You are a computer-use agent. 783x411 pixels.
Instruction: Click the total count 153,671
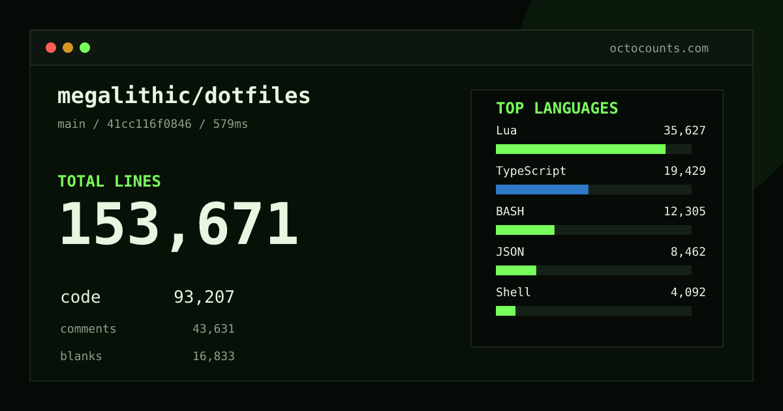point(179,225)
